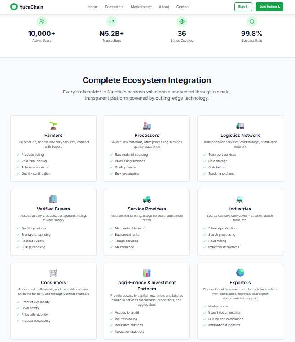Click the 10,000+ statistic value
Screen dimensions: 295x342
click(42, 34)
